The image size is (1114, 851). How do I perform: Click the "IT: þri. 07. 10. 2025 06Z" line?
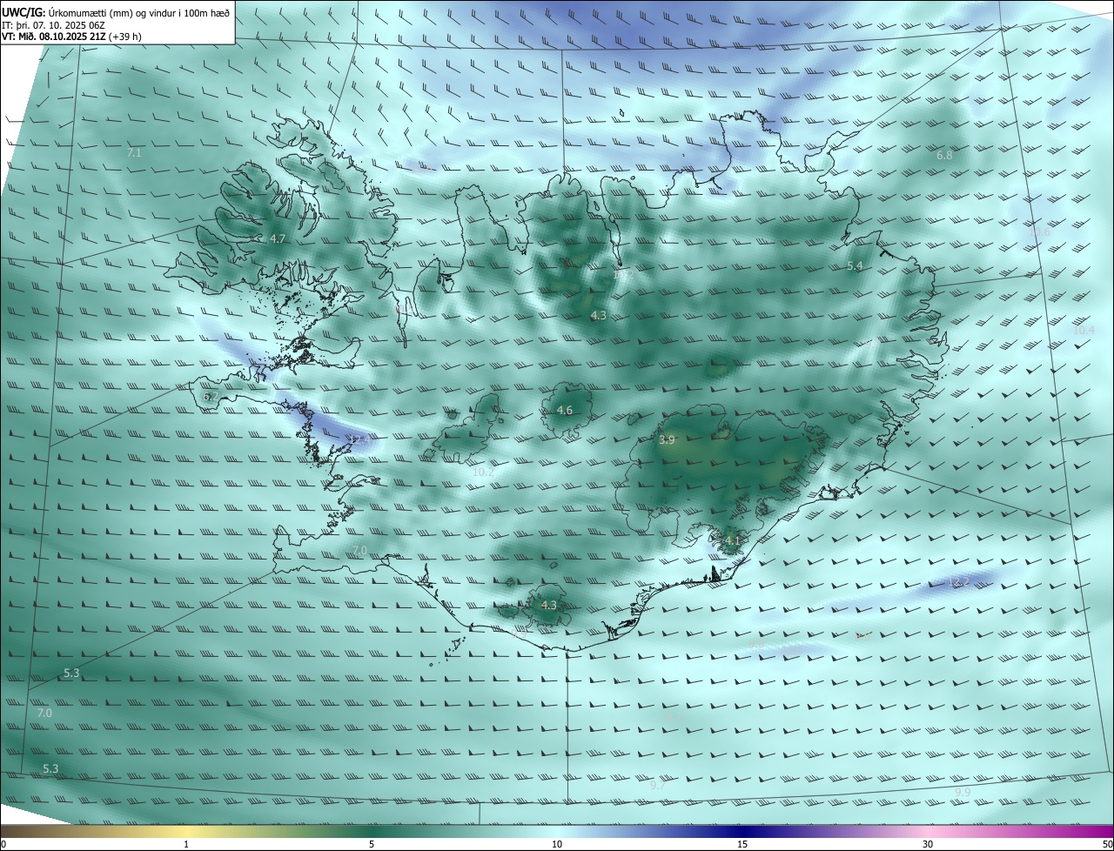click(54, 25)
